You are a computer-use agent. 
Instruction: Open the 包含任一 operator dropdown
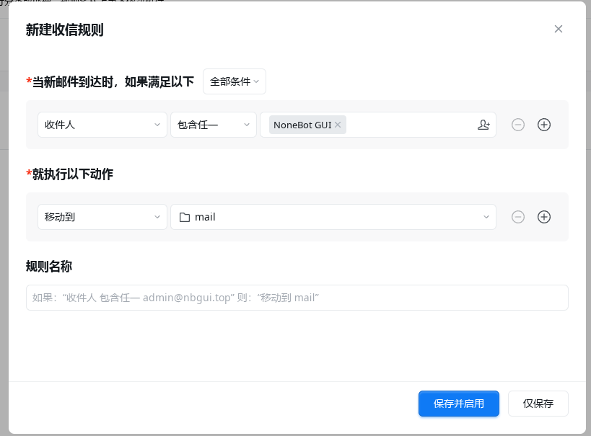[x=213, y=125]
